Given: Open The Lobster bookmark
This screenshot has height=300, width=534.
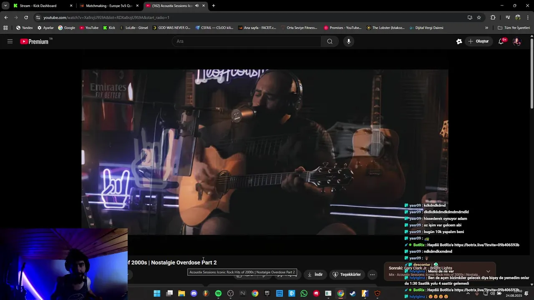Looking at the screenshot, I should click(x=385, y=28).
